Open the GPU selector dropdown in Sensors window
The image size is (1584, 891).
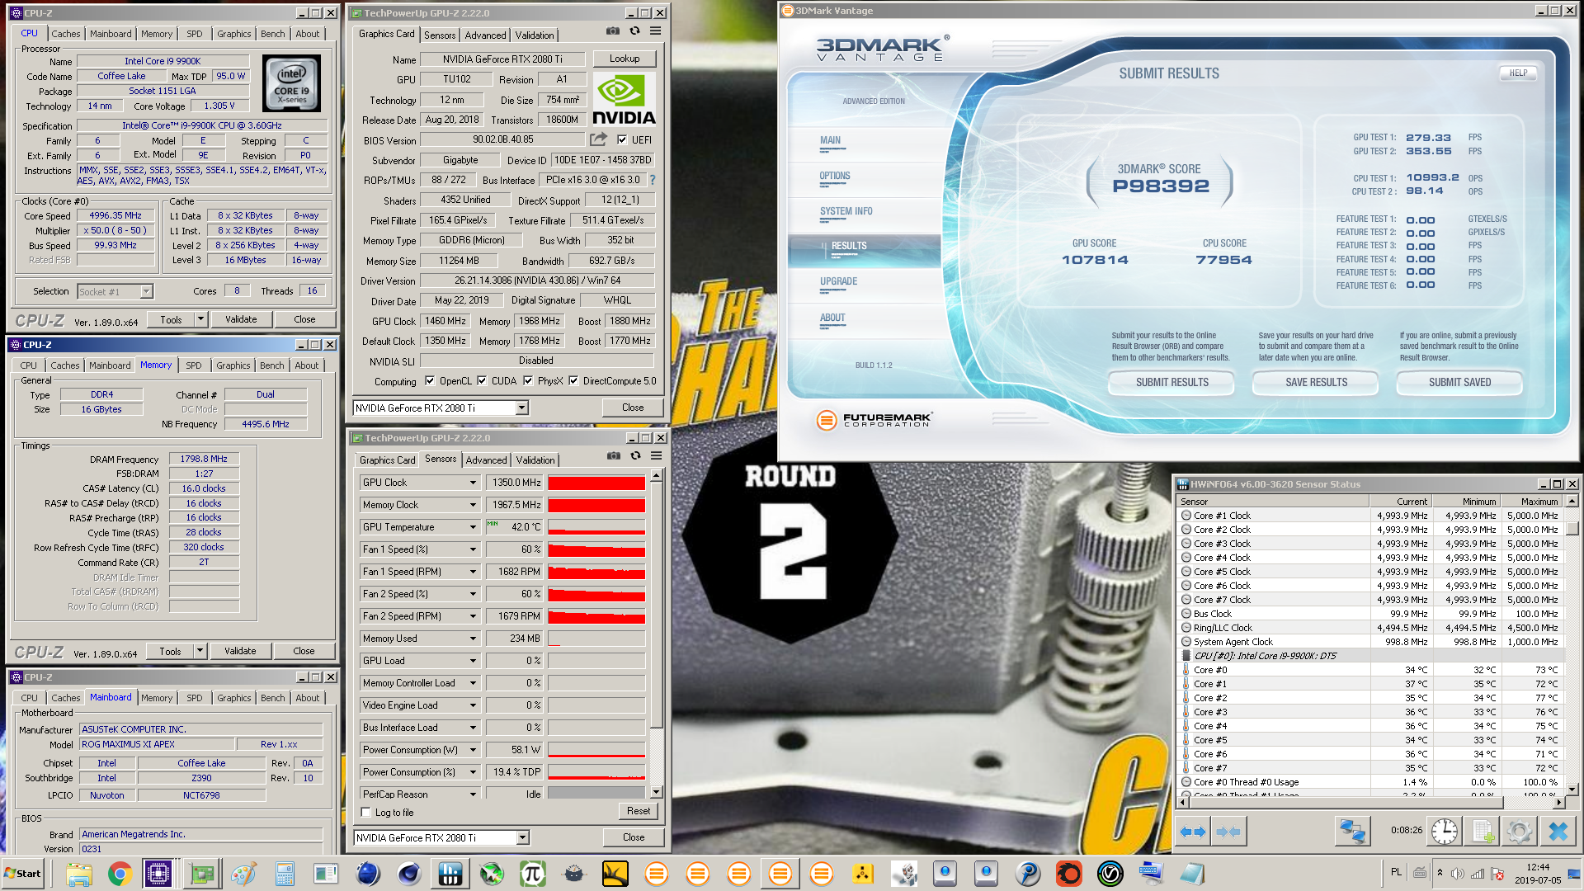(x=523, y=837)
